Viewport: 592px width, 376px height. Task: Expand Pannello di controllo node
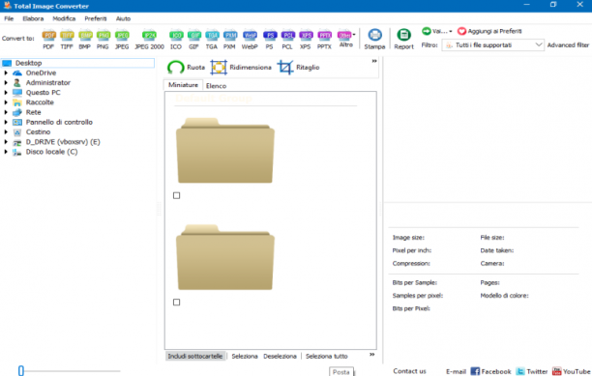pos(6,122)
